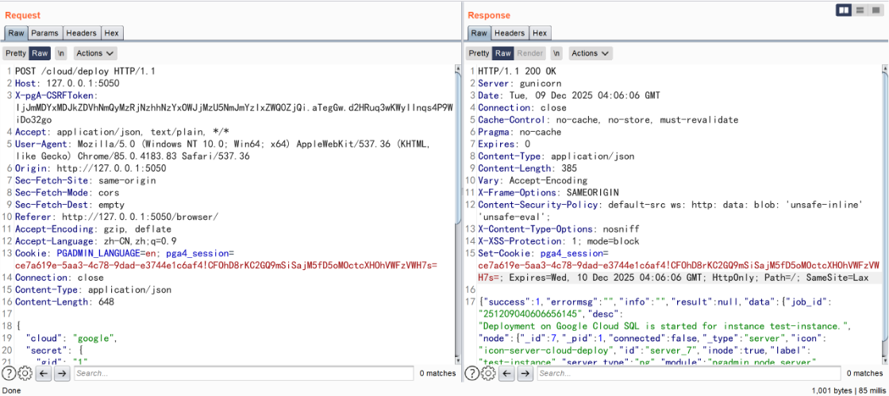Toggle Pretty view in the Response editor
The height and width of the screenshot is (396, 889).
pos(479,53)
